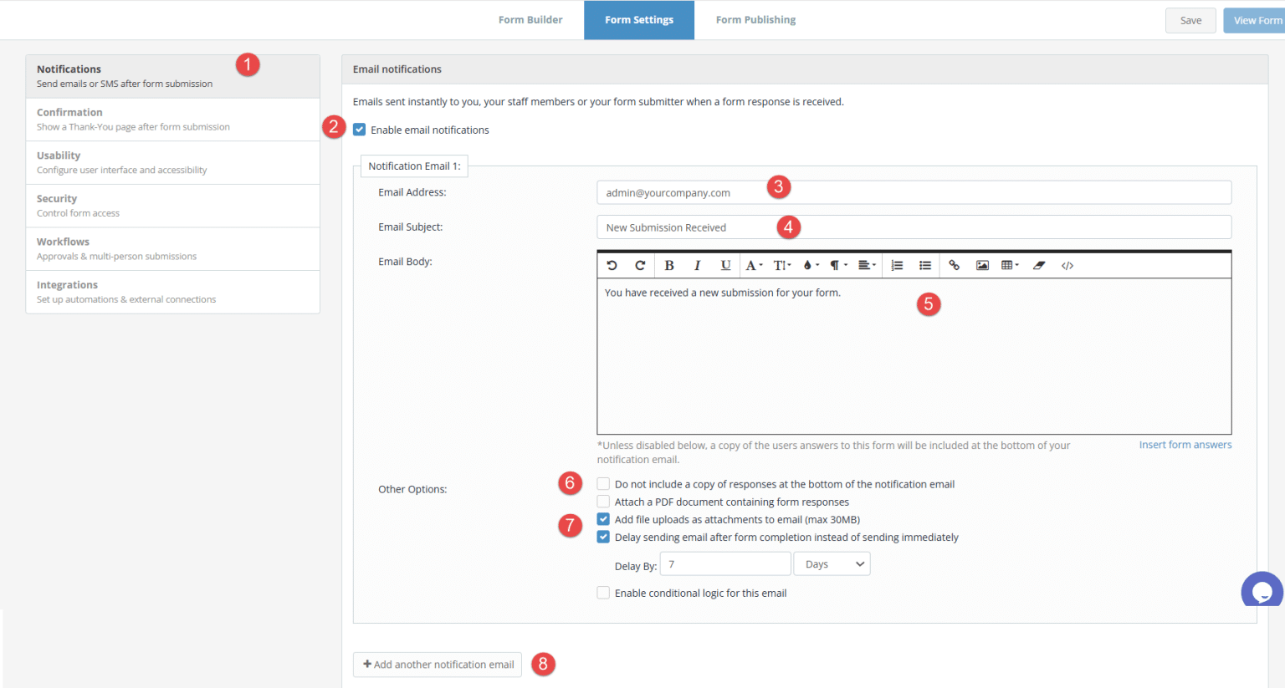
Task: Disable the Enable email notifications checkbox
Action: 359,130
